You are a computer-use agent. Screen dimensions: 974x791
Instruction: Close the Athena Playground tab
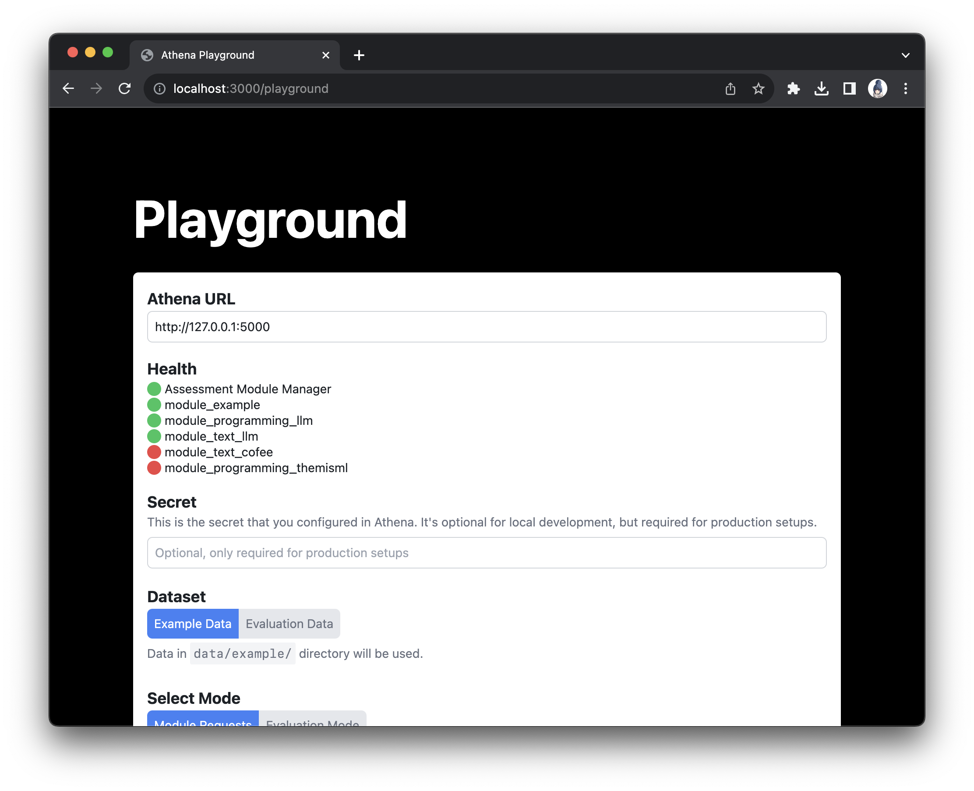click(x=326, y=55)
